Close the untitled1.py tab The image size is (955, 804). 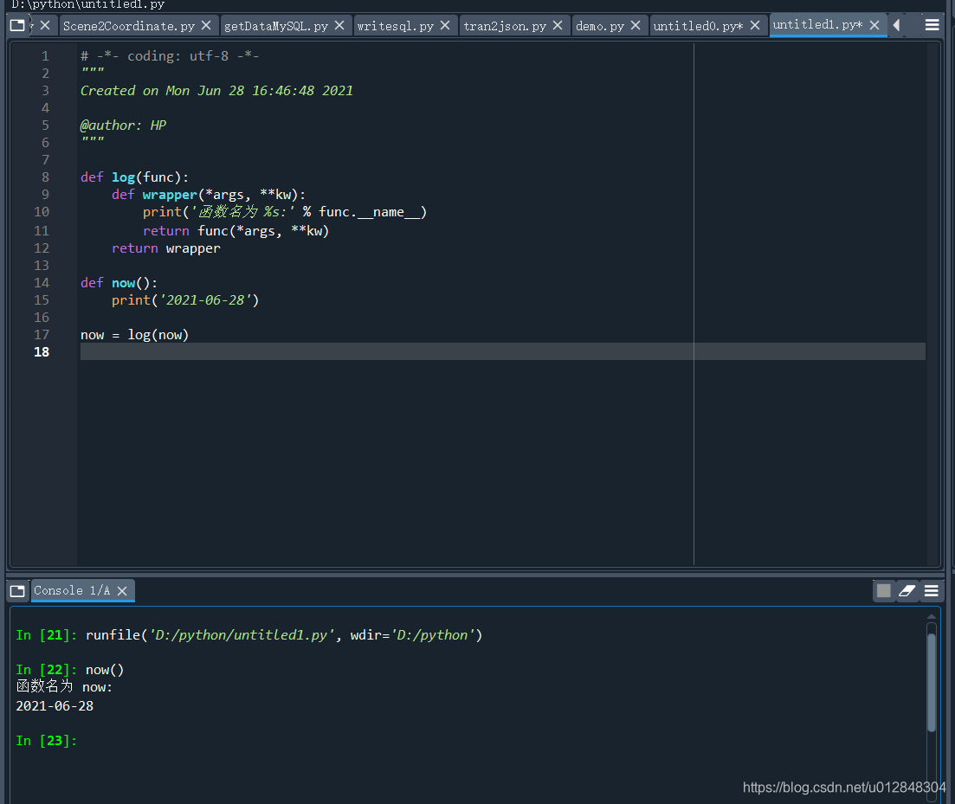click(x=874, y=25)
